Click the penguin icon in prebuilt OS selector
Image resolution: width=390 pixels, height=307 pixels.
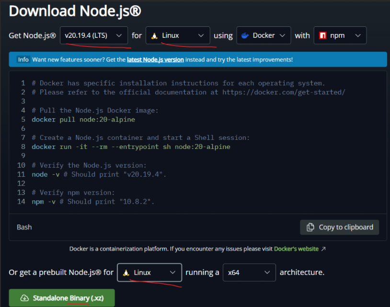[126, 273]
